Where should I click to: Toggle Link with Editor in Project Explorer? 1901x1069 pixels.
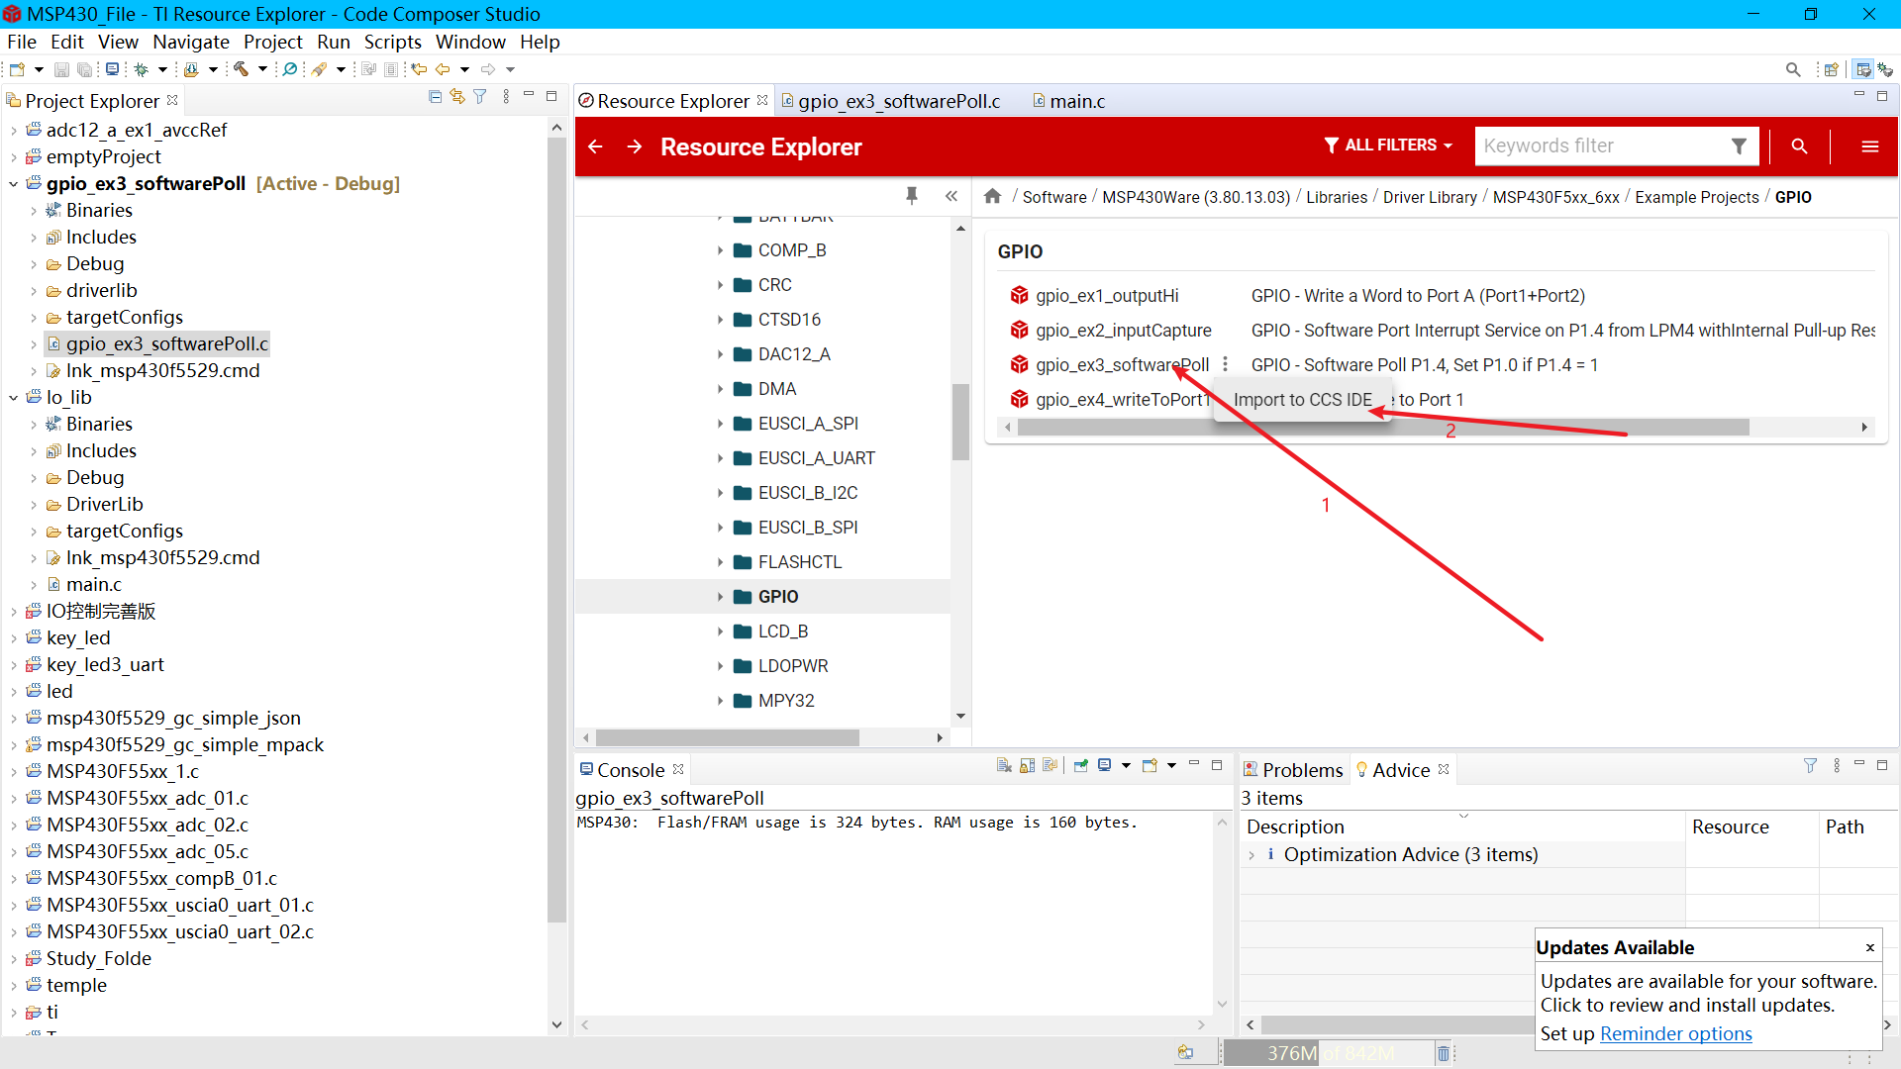457,97
